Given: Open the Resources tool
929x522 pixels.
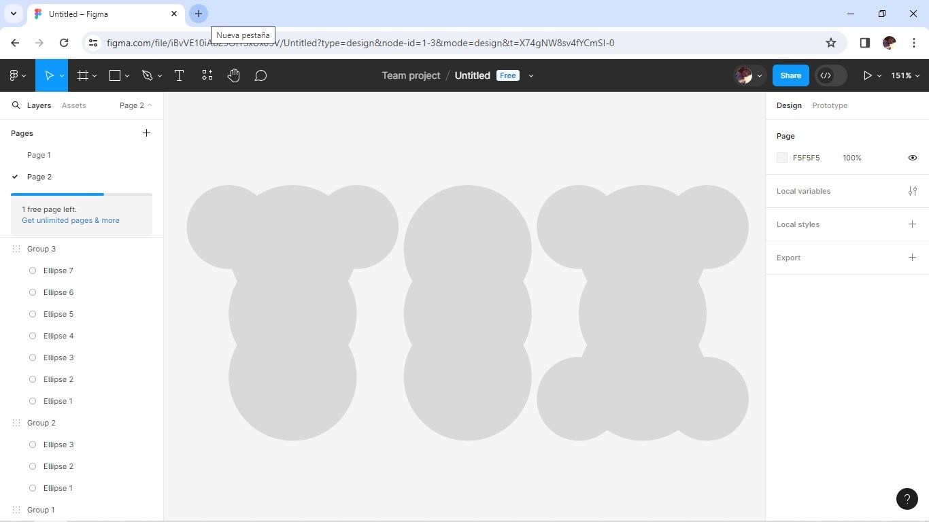Looking at the screenshot, I should click(x=207, y=75).
